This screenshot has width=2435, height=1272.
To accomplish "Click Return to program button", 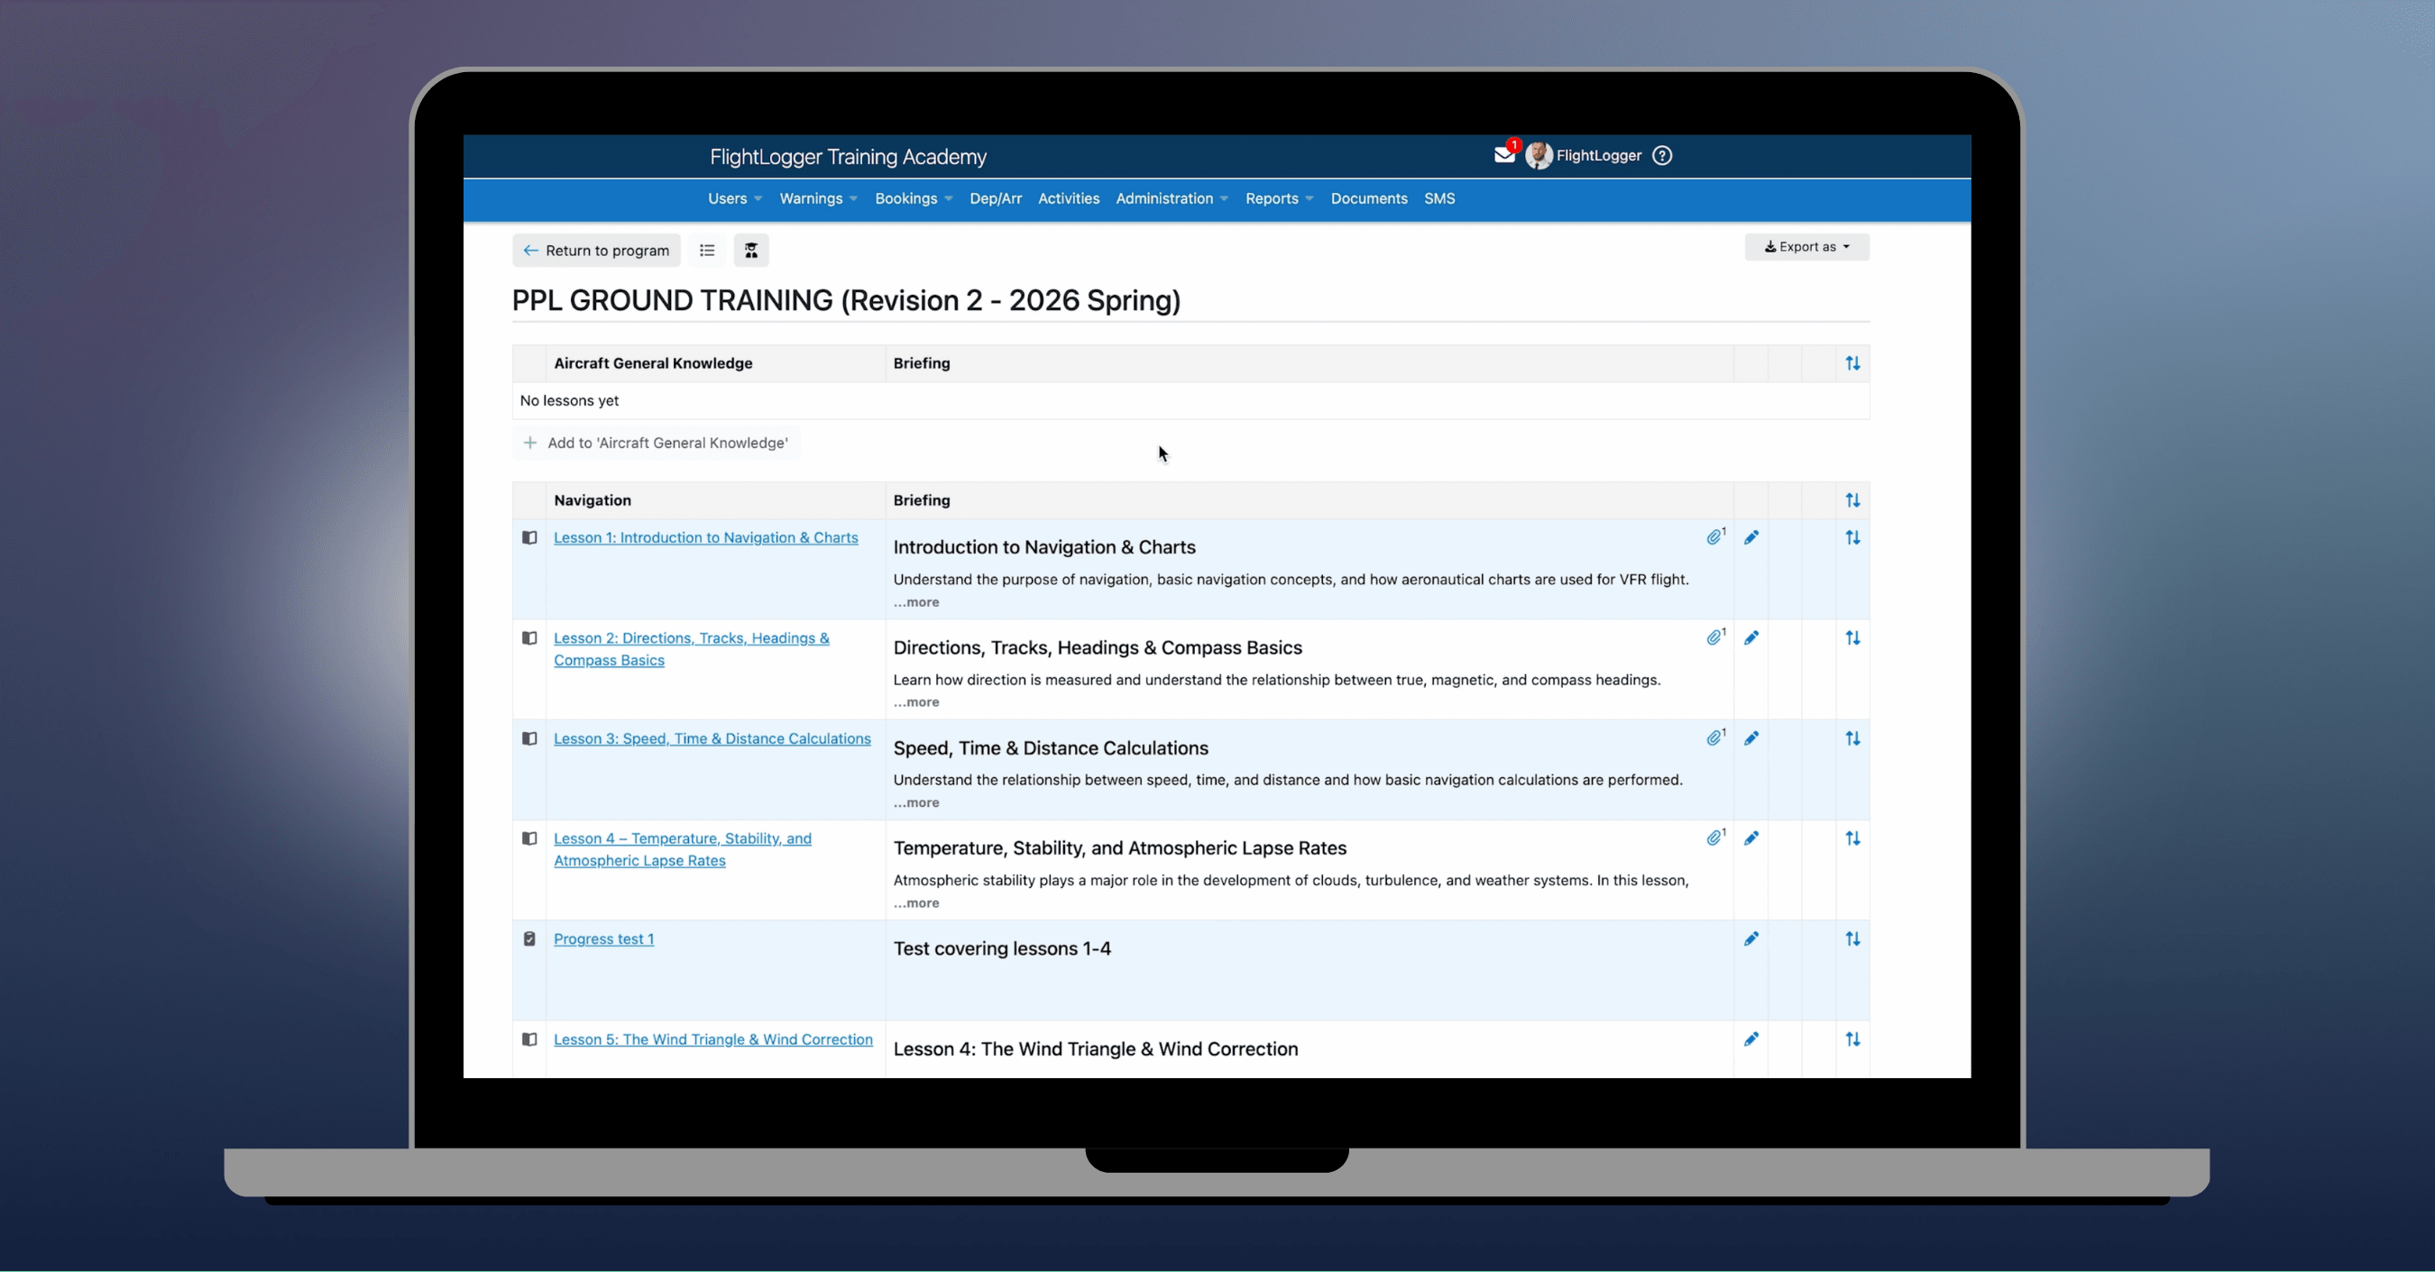I will tap(596, 251).
